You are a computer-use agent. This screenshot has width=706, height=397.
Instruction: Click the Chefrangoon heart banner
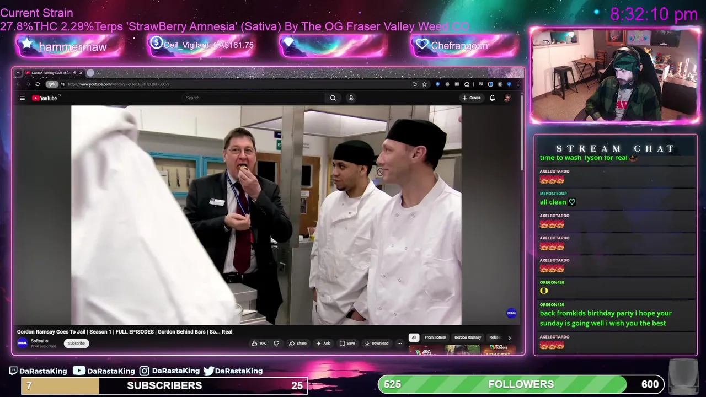(463, 46)
